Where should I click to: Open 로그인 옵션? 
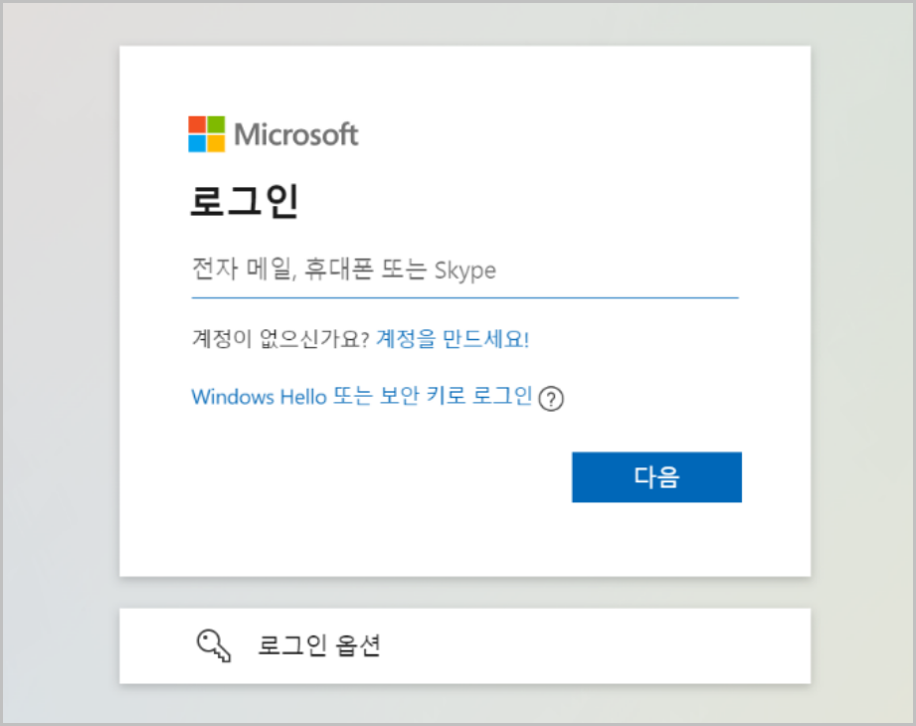click(x=465, y=646)
